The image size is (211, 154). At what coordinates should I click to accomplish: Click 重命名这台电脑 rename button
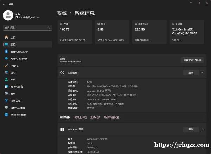pyautogui.click(x=192, y=60)
